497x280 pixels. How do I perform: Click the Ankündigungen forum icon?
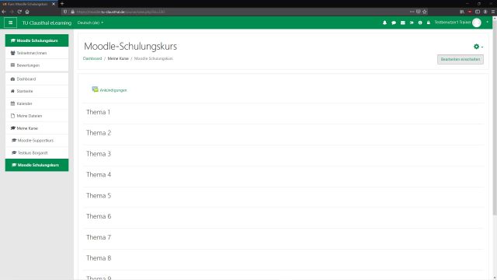point(95,89)
